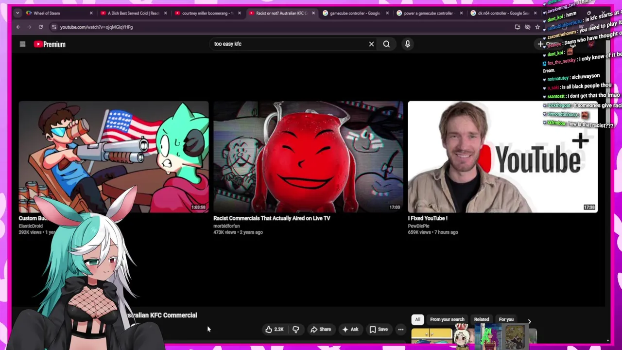Click '659K views • 7 hours ago' text
The image size is (622, 350).
tap(433, 232)
